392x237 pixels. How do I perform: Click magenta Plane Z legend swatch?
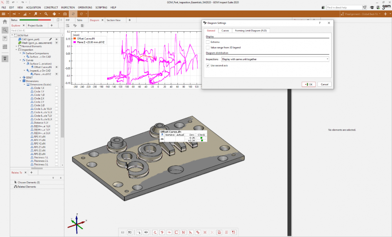pyautogui.click(x=75, y=42)
